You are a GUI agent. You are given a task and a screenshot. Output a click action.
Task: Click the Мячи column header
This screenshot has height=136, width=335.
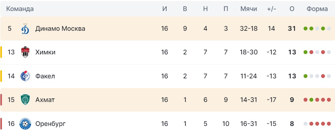pos(248,9)
